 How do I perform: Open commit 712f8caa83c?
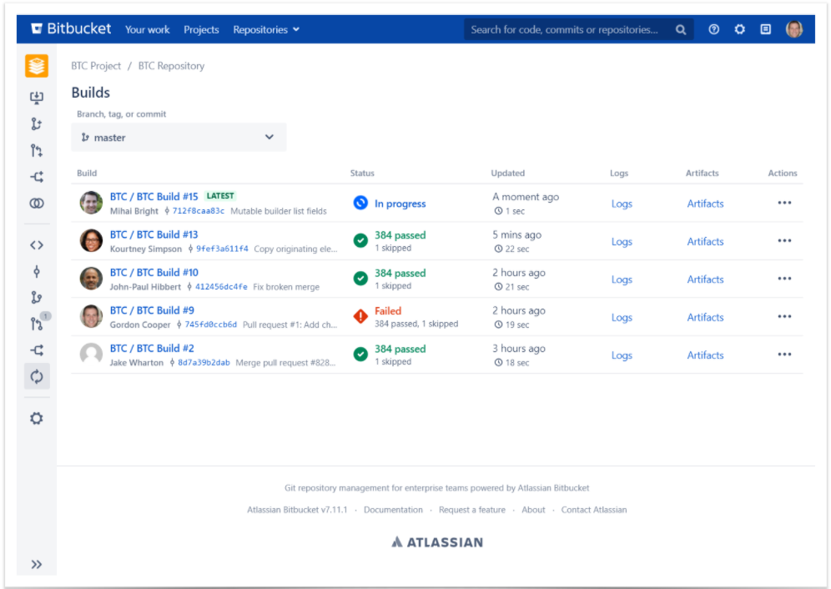[199, 211]
